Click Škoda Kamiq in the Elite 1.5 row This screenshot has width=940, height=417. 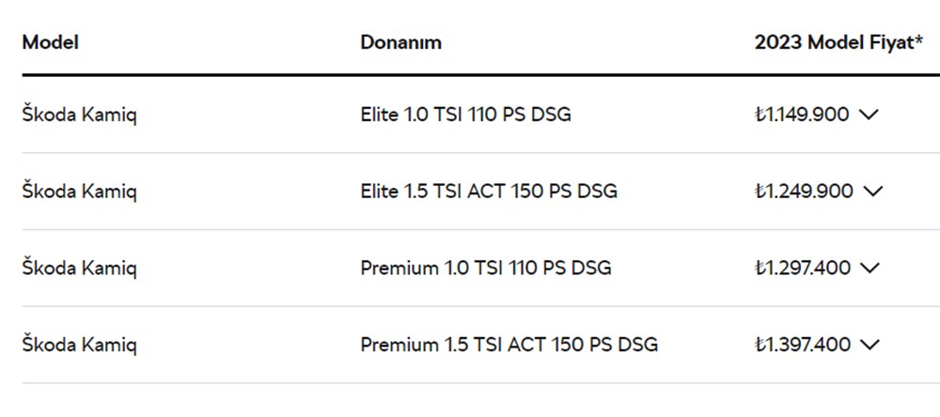(80, 191)
